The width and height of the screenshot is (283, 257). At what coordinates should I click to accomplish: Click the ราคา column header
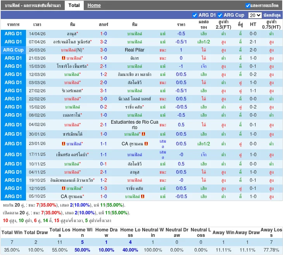[181, 24]
